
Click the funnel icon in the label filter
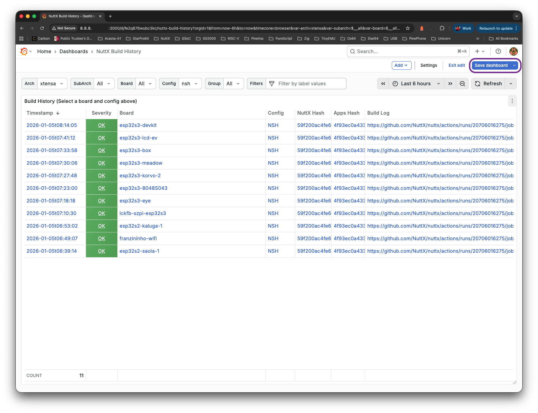click(272, 83)
